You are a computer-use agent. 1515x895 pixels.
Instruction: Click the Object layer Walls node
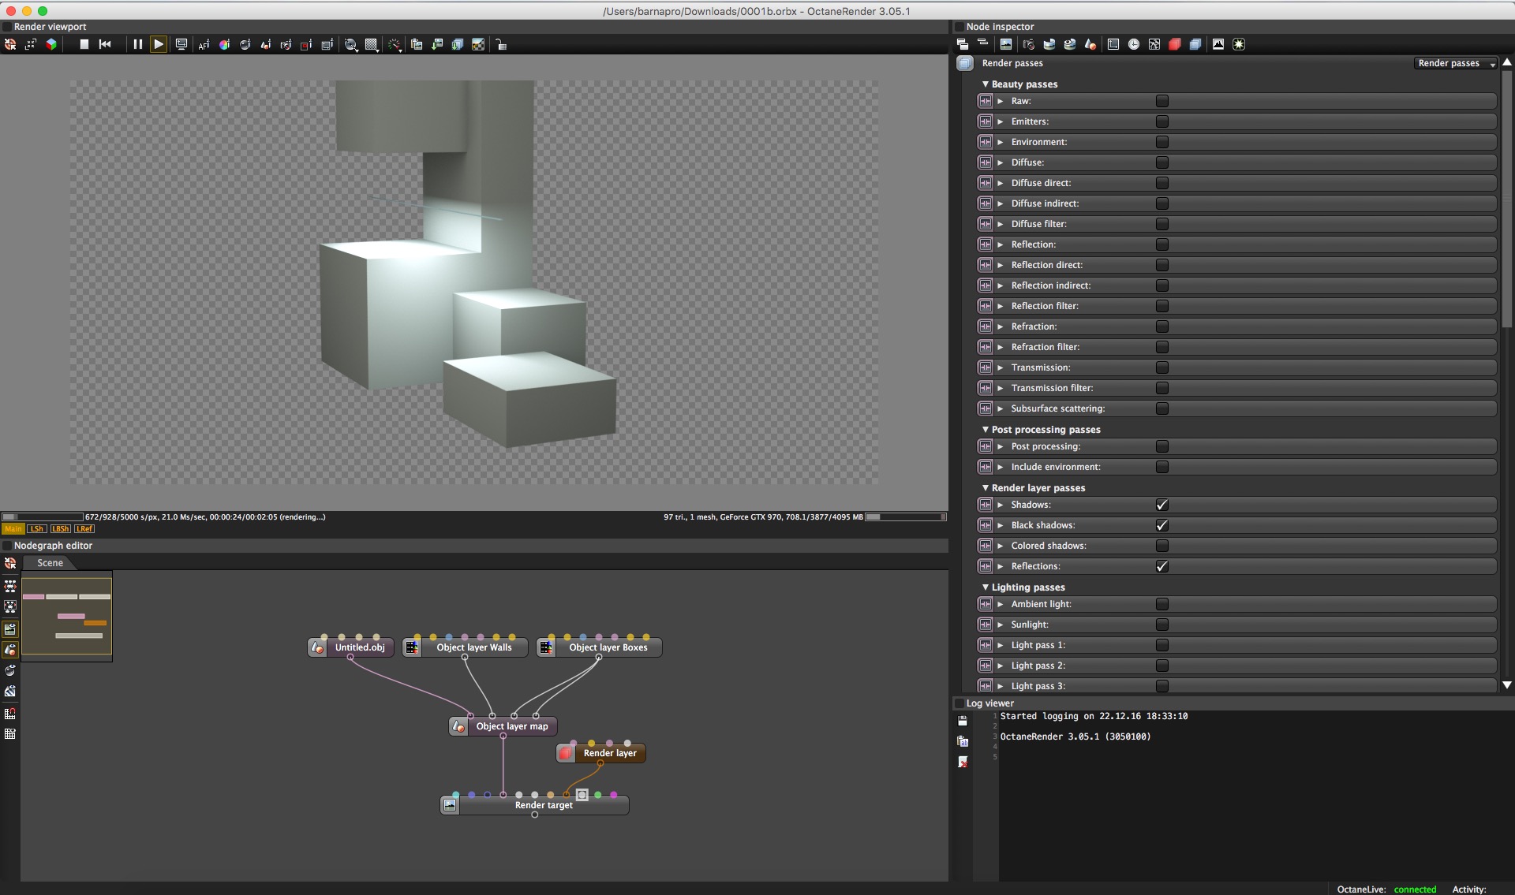coord(473,647)
